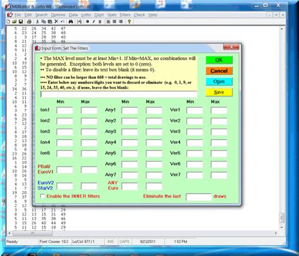299x256 pixels.
Task: Click the Any7 Max input box
Action: pos(154,175)
